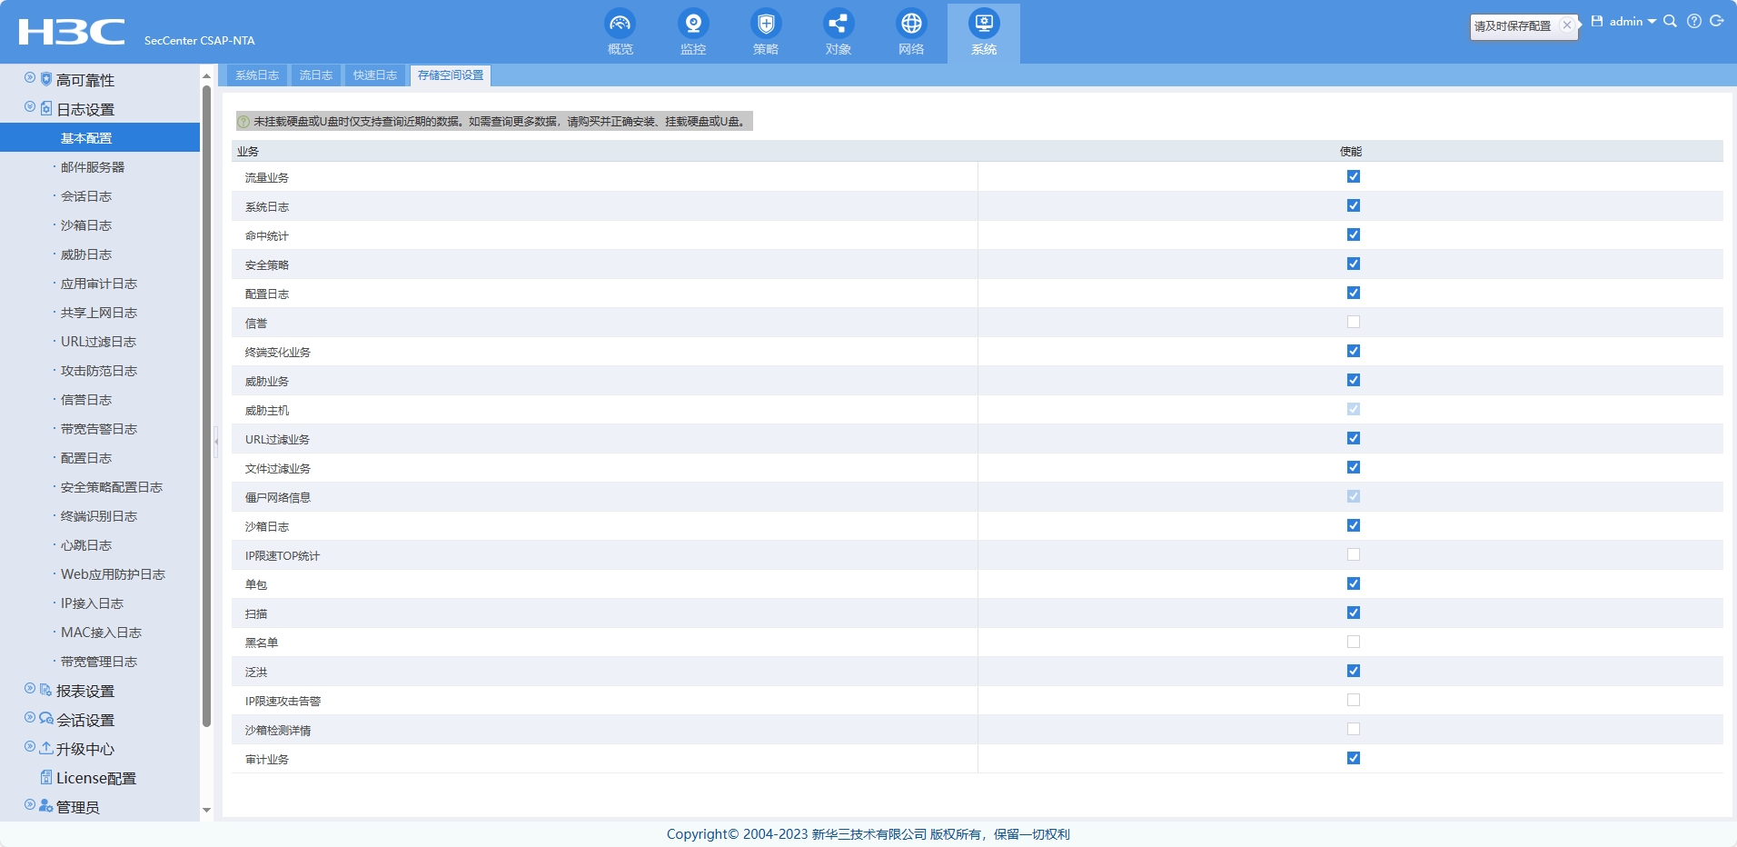
Task: Expand the 管理员 tree node arrow
Action: [x=30, y=805]
